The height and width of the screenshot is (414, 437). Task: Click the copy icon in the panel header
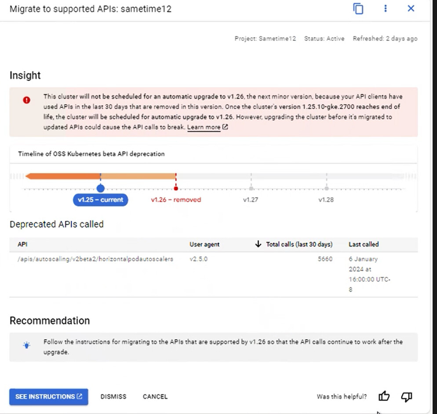click(358, 9)
